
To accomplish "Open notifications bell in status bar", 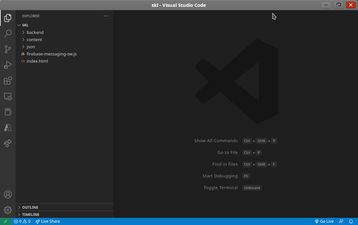I will click(x=351, y=221).
